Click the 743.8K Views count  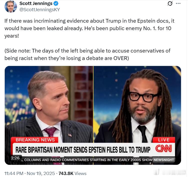coord(72,173)
